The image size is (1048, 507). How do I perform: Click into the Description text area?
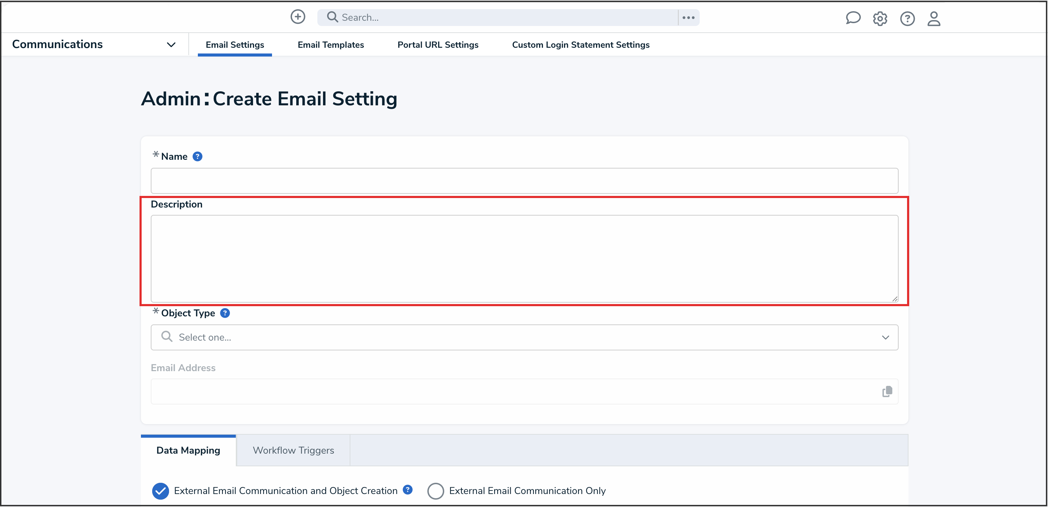(524, 258)
